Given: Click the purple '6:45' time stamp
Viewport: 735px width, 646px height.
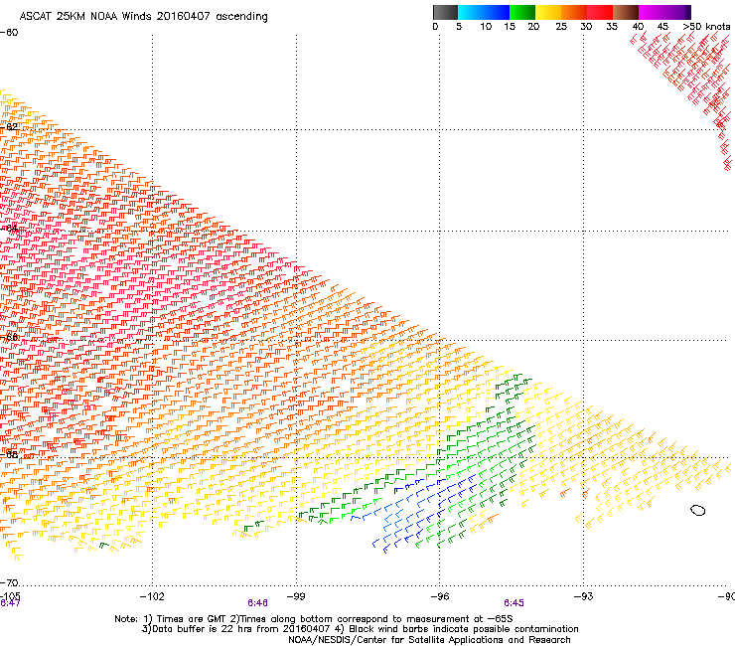Looking at the screenshot, I should 514,603.
